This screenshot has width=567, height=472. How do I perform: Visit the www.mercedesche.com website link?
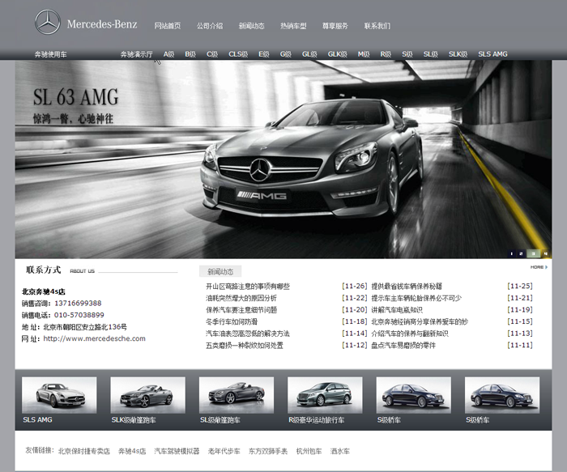[94, 338]
